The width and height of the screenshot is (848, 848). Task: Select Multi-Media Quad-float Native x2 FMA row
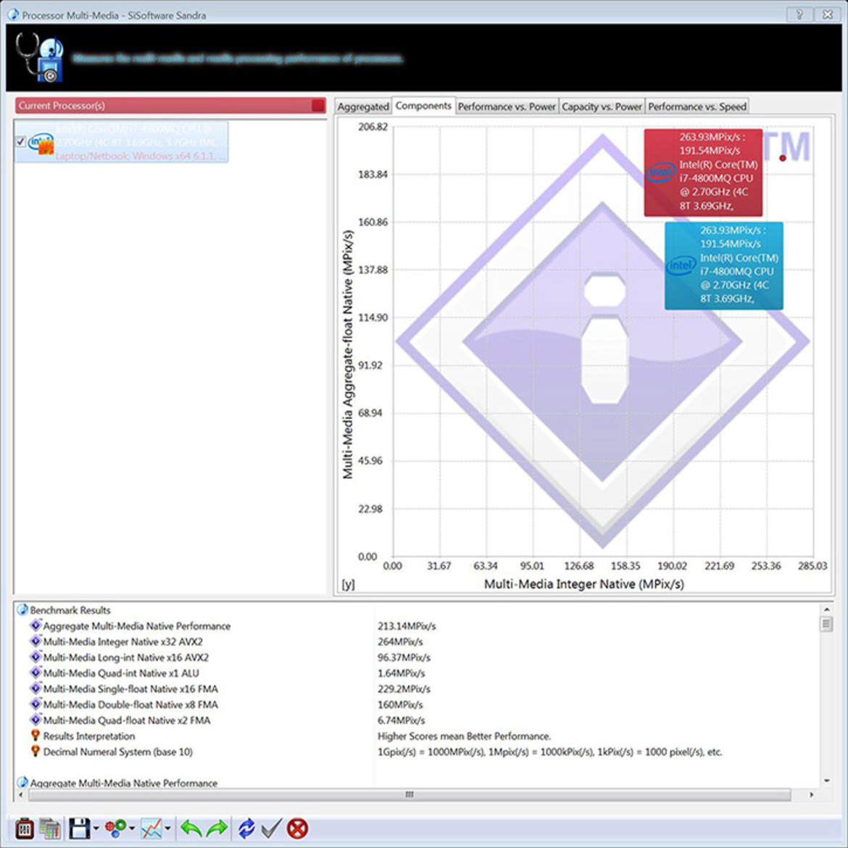[x=127, y=720]
